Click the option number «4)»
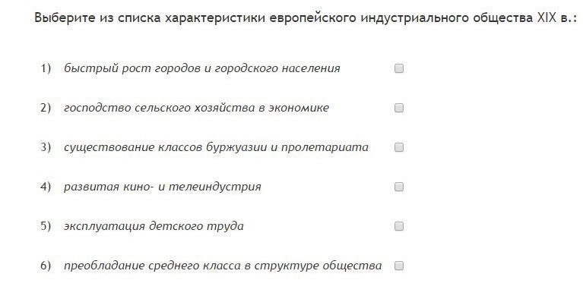The height and width of the screenshot is (299, 583). point(46,187)
